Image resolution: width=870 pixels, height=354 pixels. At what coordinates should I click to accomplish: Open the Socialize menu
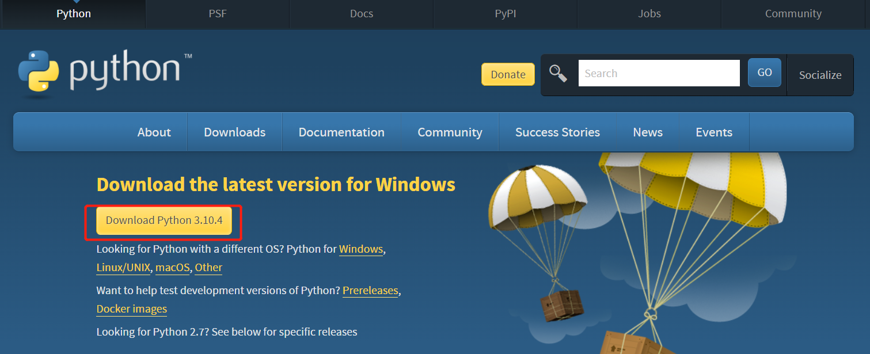[820, 75]
